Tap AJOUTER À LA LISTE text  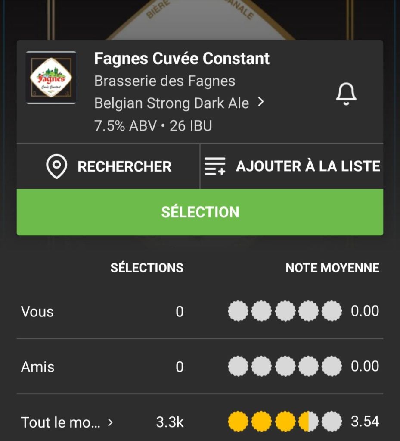(308, 166)
